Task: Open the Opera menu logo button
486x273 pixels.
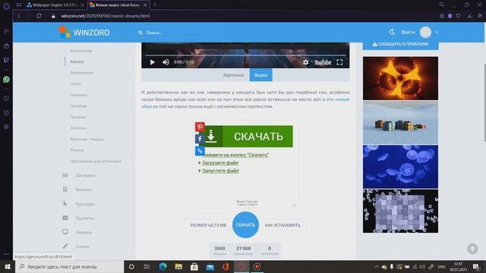Action: pyautogui.click(x=6, y=6)
